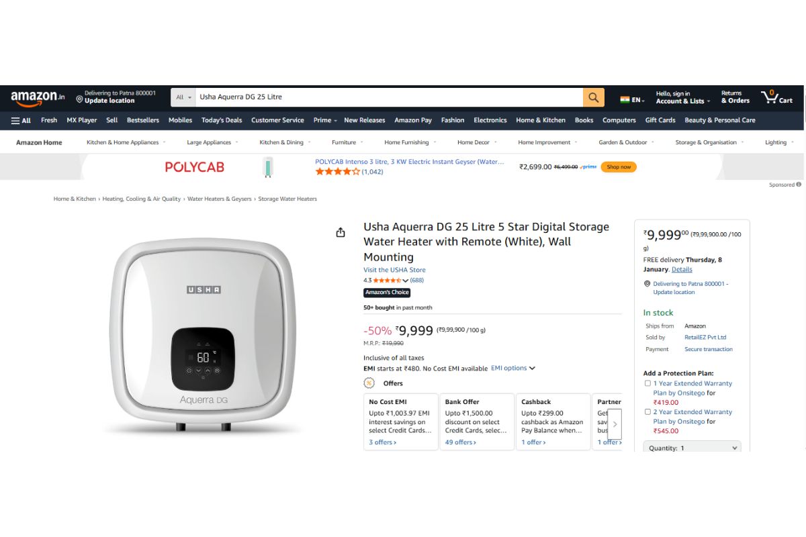Open Today's Deals in navigation bar
This screenshot has width=806, height=537.
(222, 121)
